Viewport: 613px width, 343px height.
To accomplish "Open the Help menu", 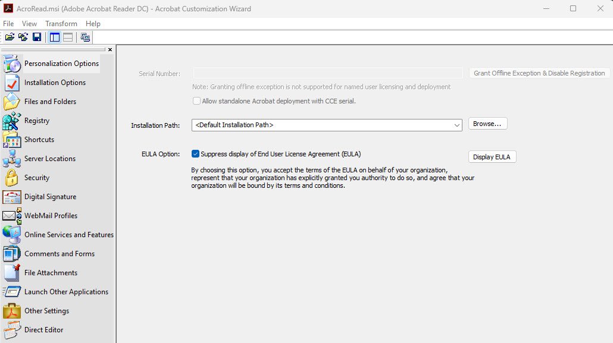I will [x=93, y=24].
